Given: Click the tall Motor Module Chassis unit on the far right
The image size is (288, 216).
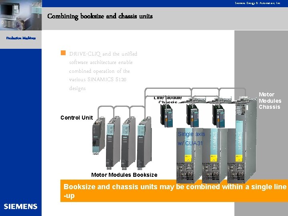Looking at the screenshot, I should pos(242,140).
